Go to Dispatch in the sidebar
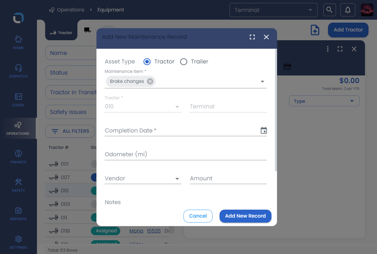377x254 pixels. (x=18, y=71)
